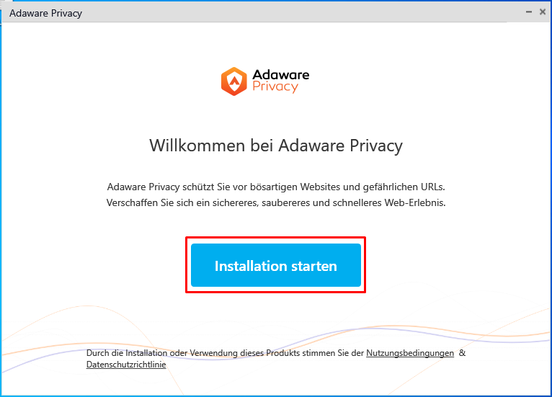Click the line about bösartigen Websites

tap(276, 187)
